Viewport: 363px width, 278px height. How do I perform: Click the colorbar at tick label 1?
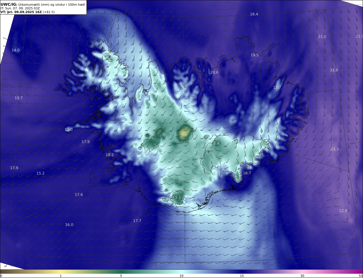click(x=61, y=276)
